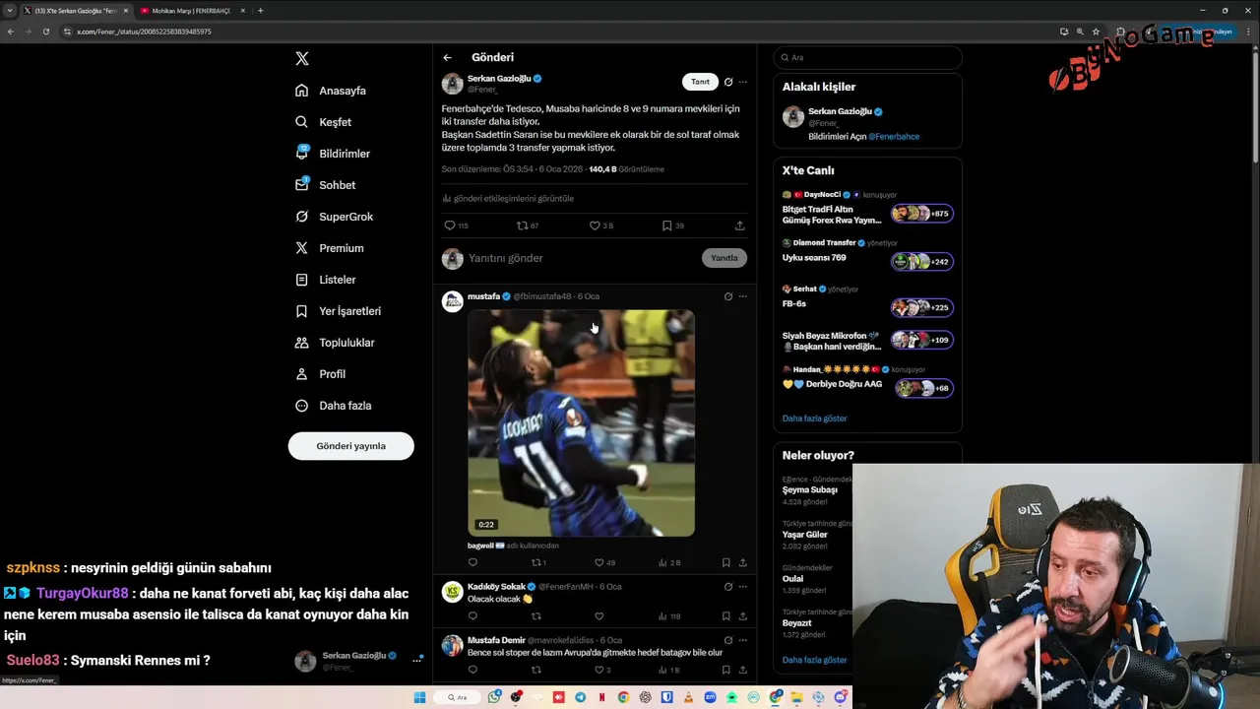Repost mustafa's reply

538,563
